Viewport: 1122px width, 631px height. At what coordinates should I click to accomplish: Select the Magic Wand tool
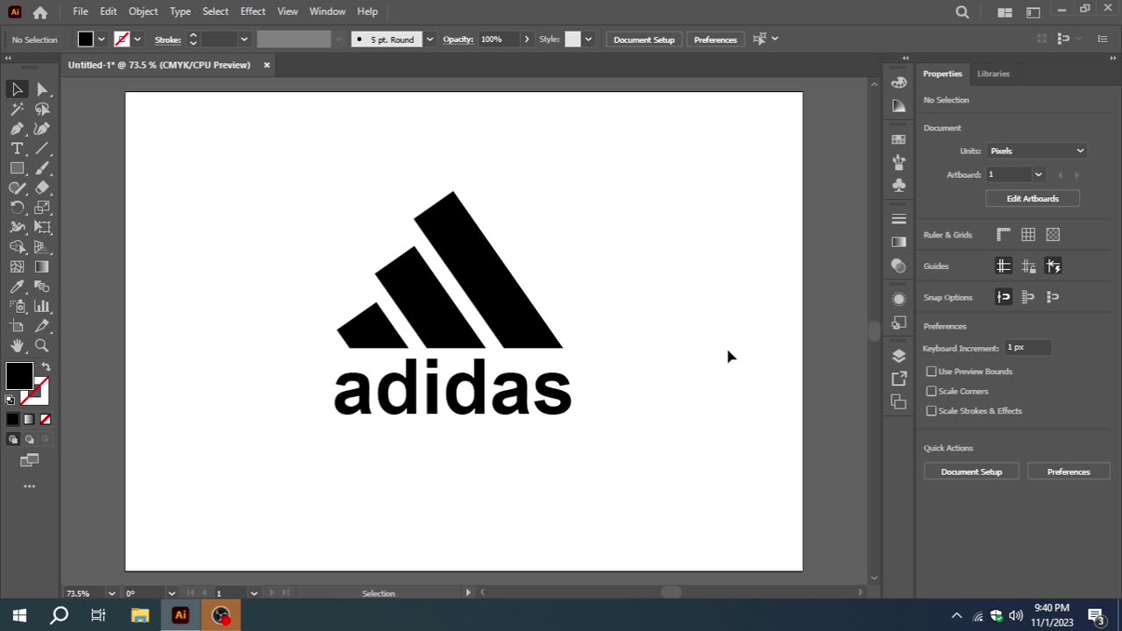click(x=17, y=110)
